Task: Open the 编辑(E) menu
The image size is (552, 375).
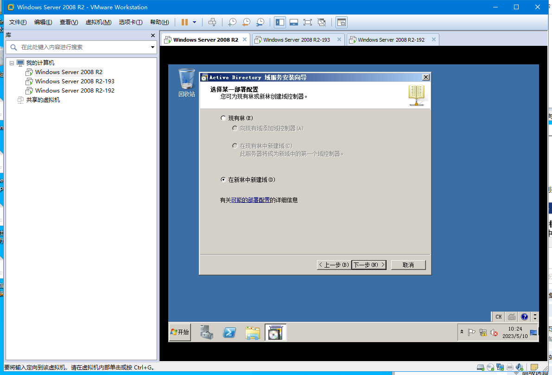Action: 43,22
